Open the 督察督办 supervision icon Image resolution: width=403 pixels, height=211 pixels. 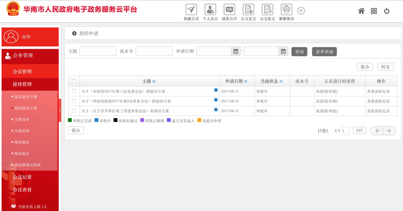pos(286,10)
